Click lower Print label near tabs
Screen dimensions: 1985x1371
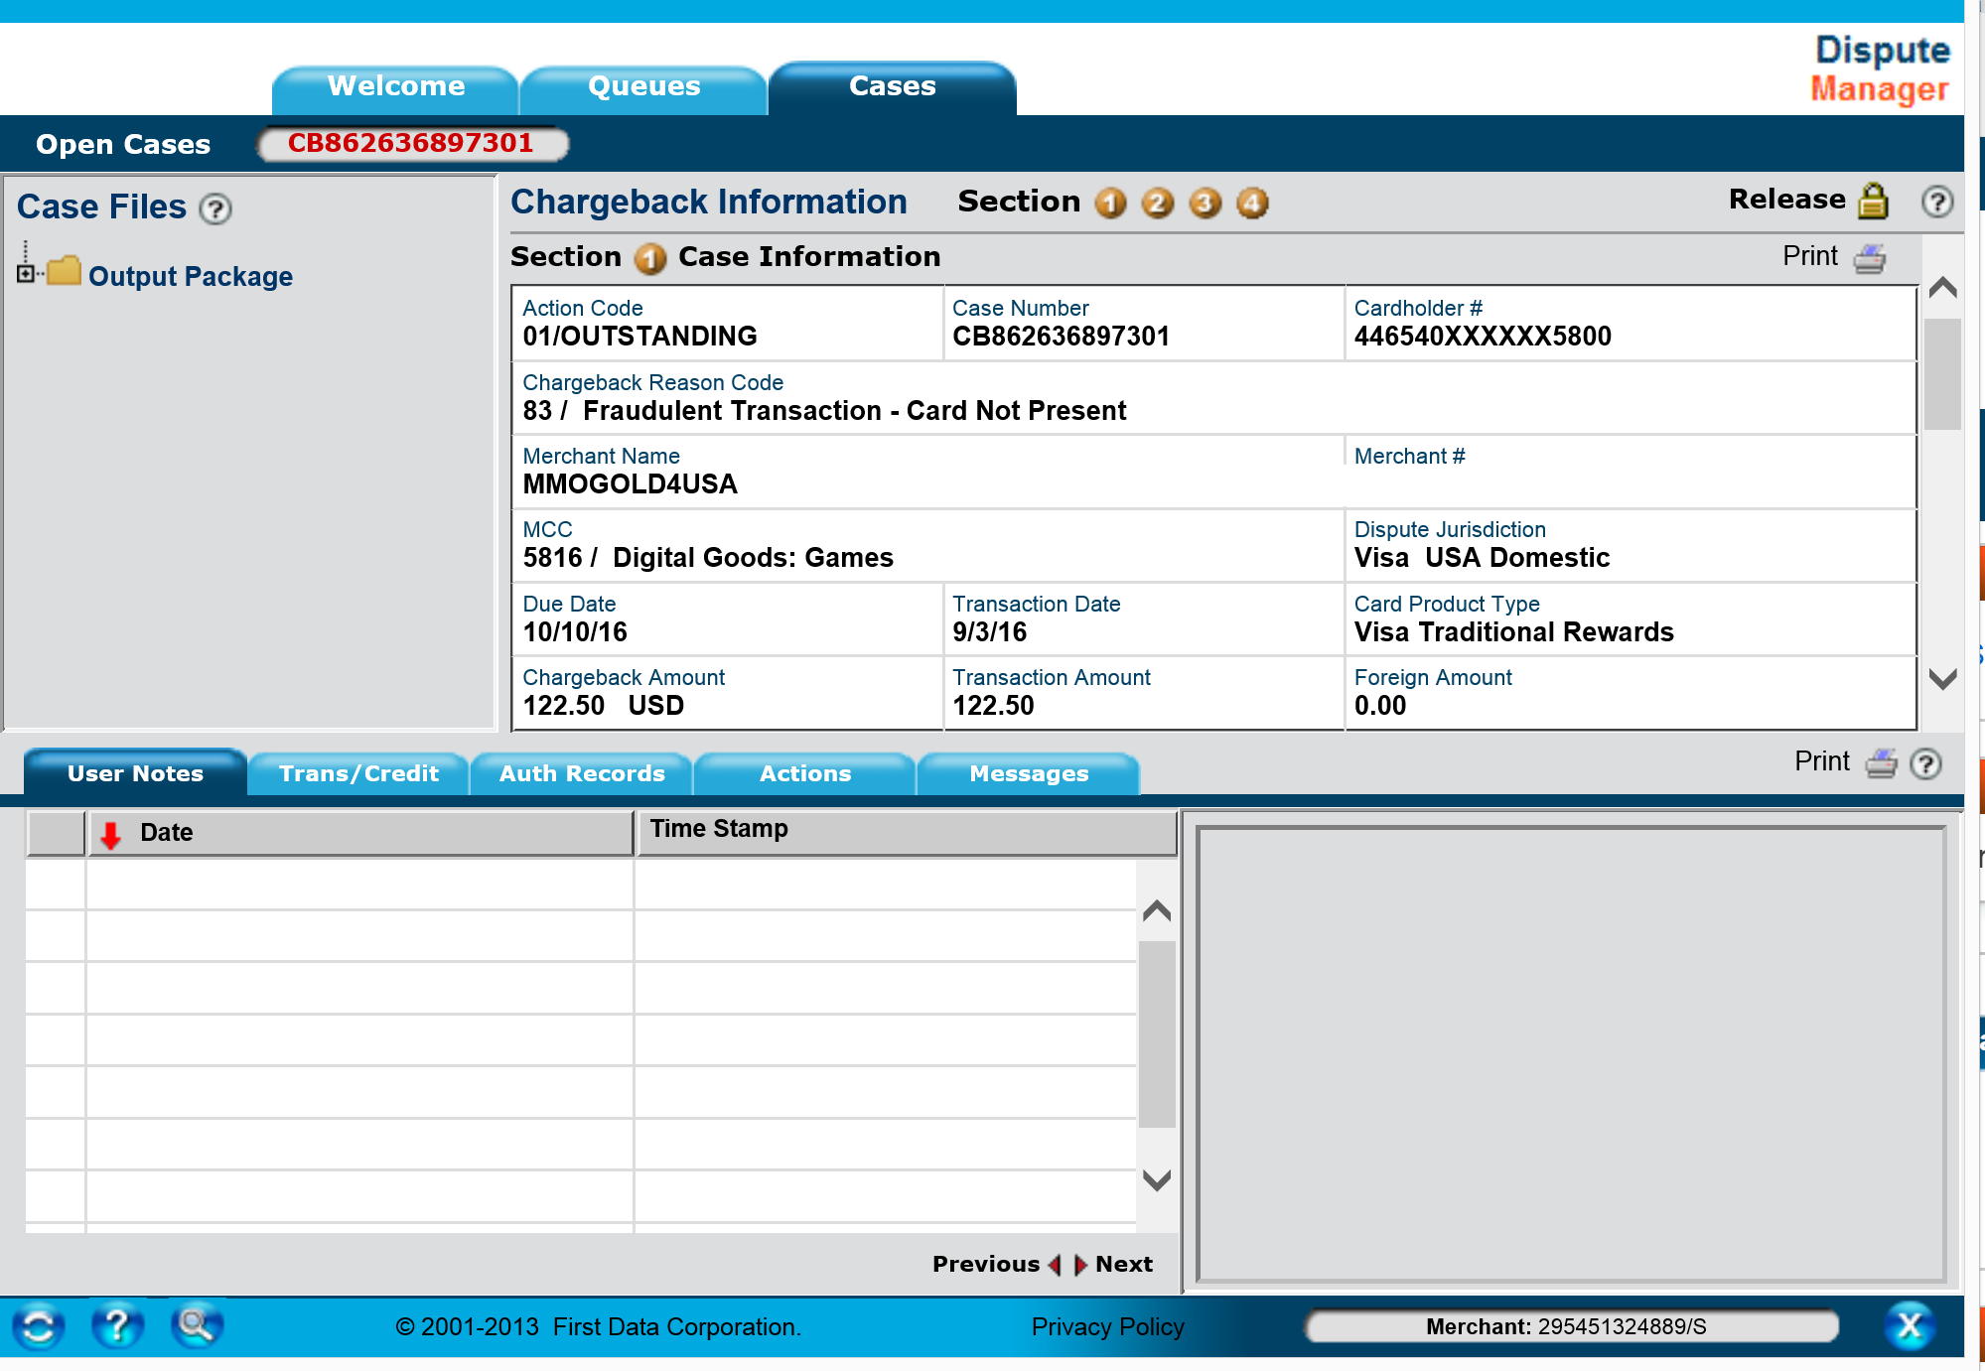click(x=1822, y=761)
